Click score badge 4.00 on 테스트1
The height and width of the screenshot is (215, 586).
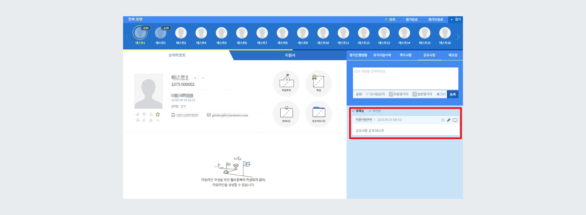[146, 28]
